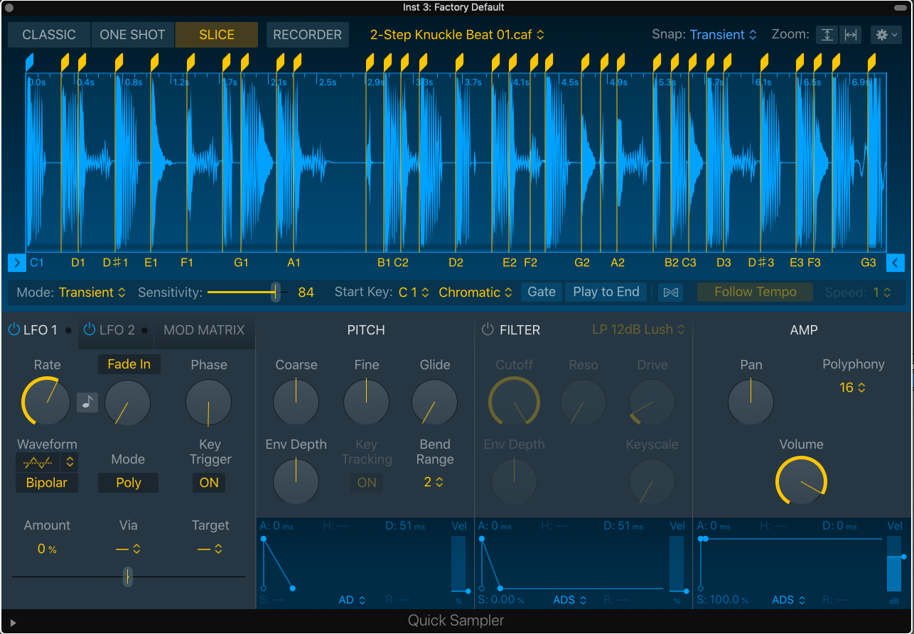
Task: Click the Pitch Fine knob
Action: click(x=367, y=402)
